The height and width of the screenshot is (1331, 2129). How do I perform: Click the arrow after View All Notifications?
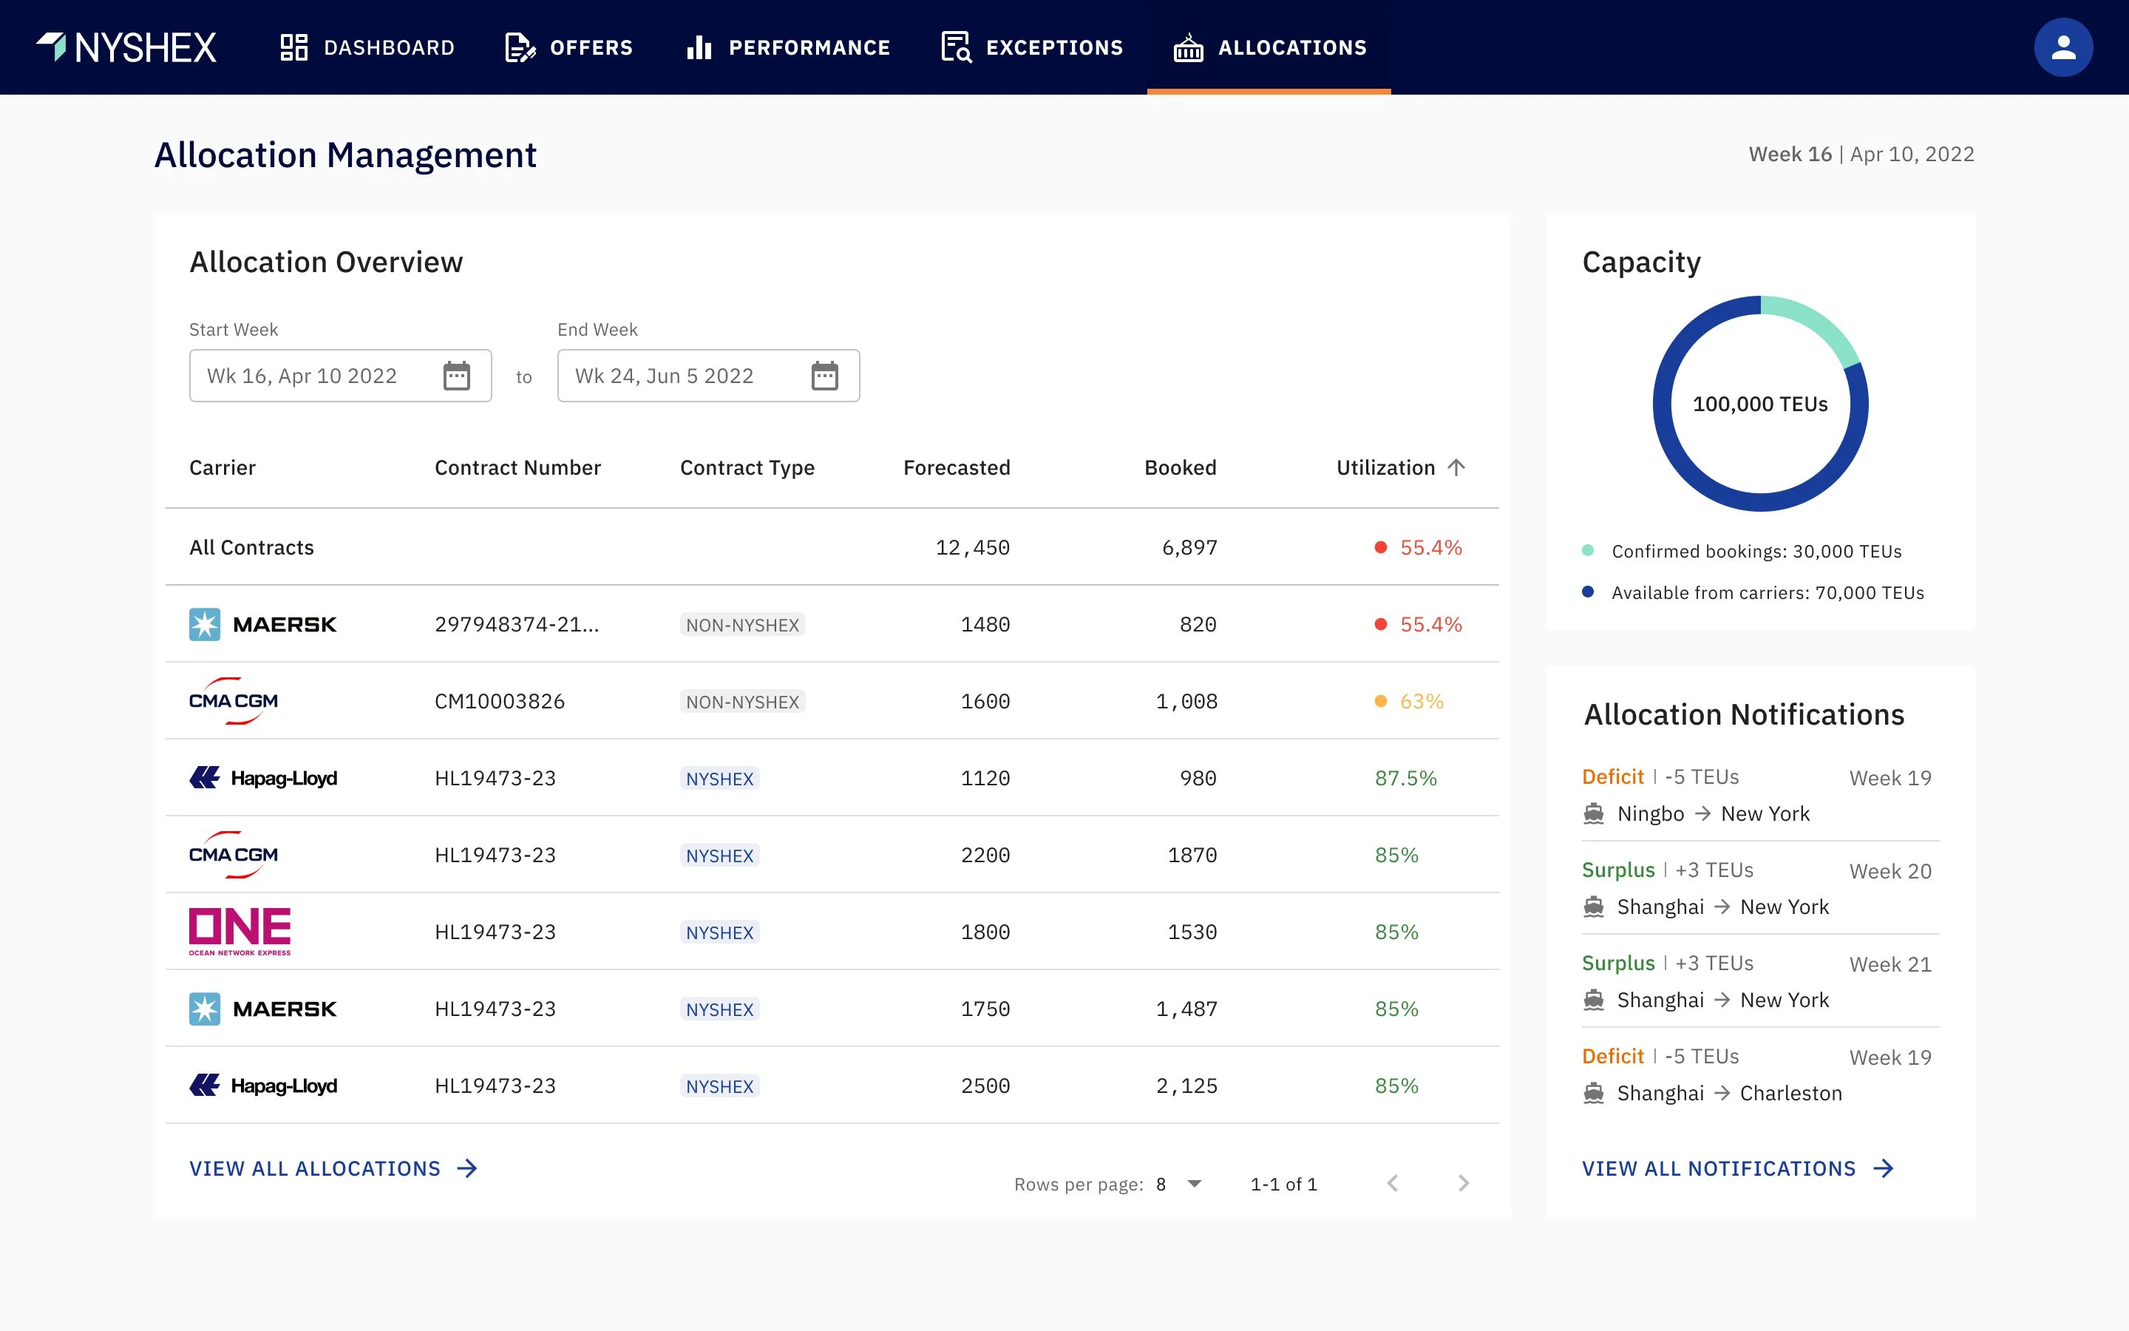point(1883,1168)
